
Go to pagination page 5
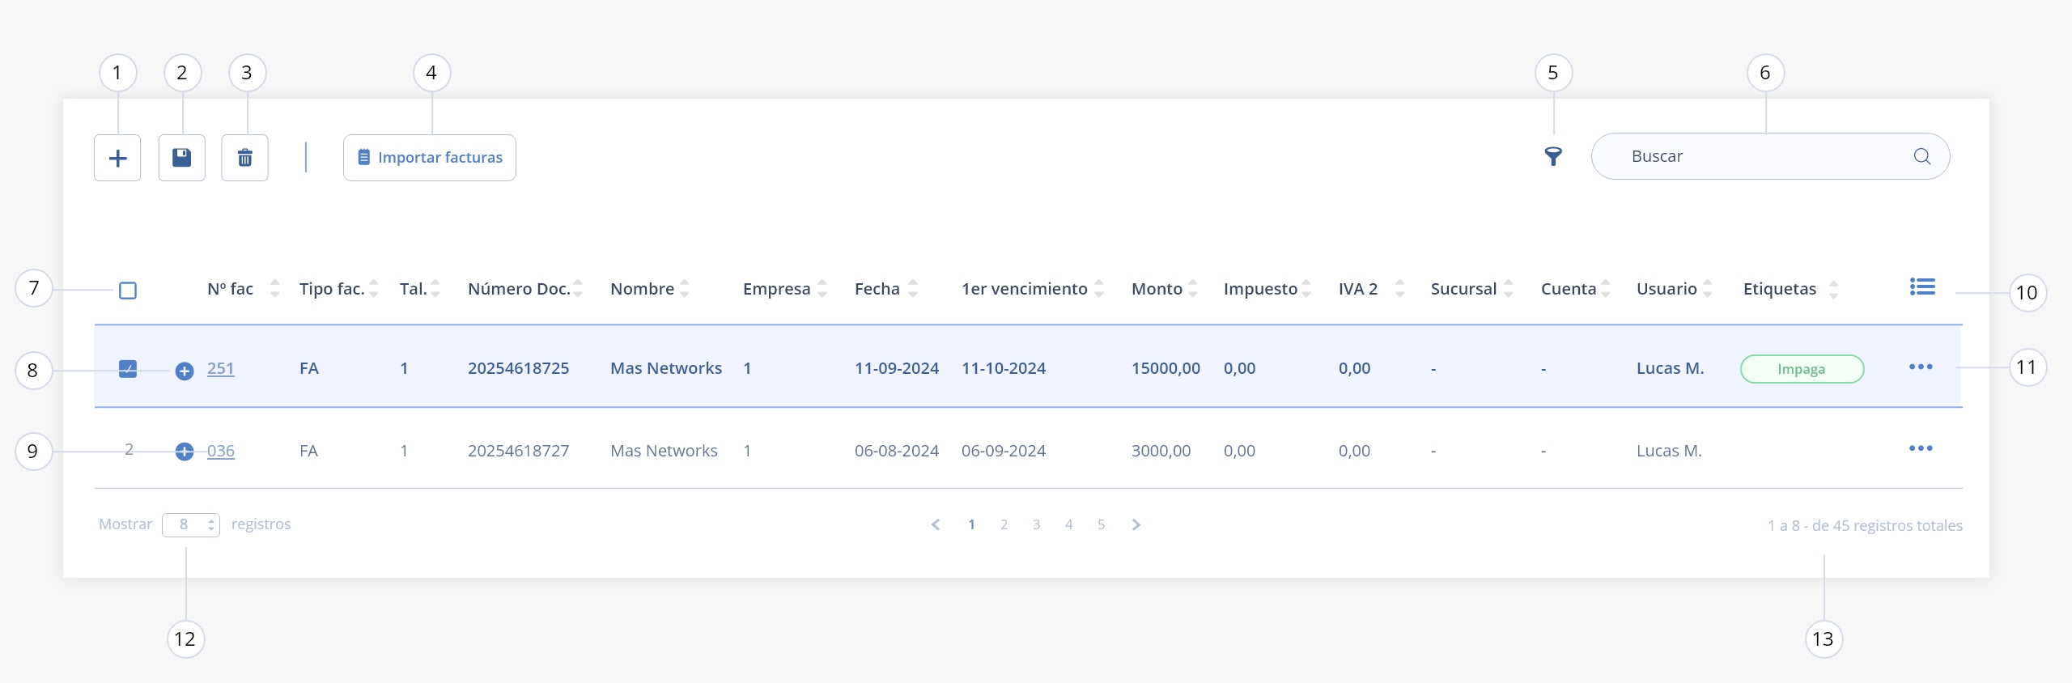click(x=1101, y=524)
